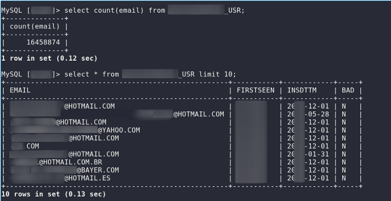Click the '1 row in set (0.12 sec)' text

tap(49, 58)
